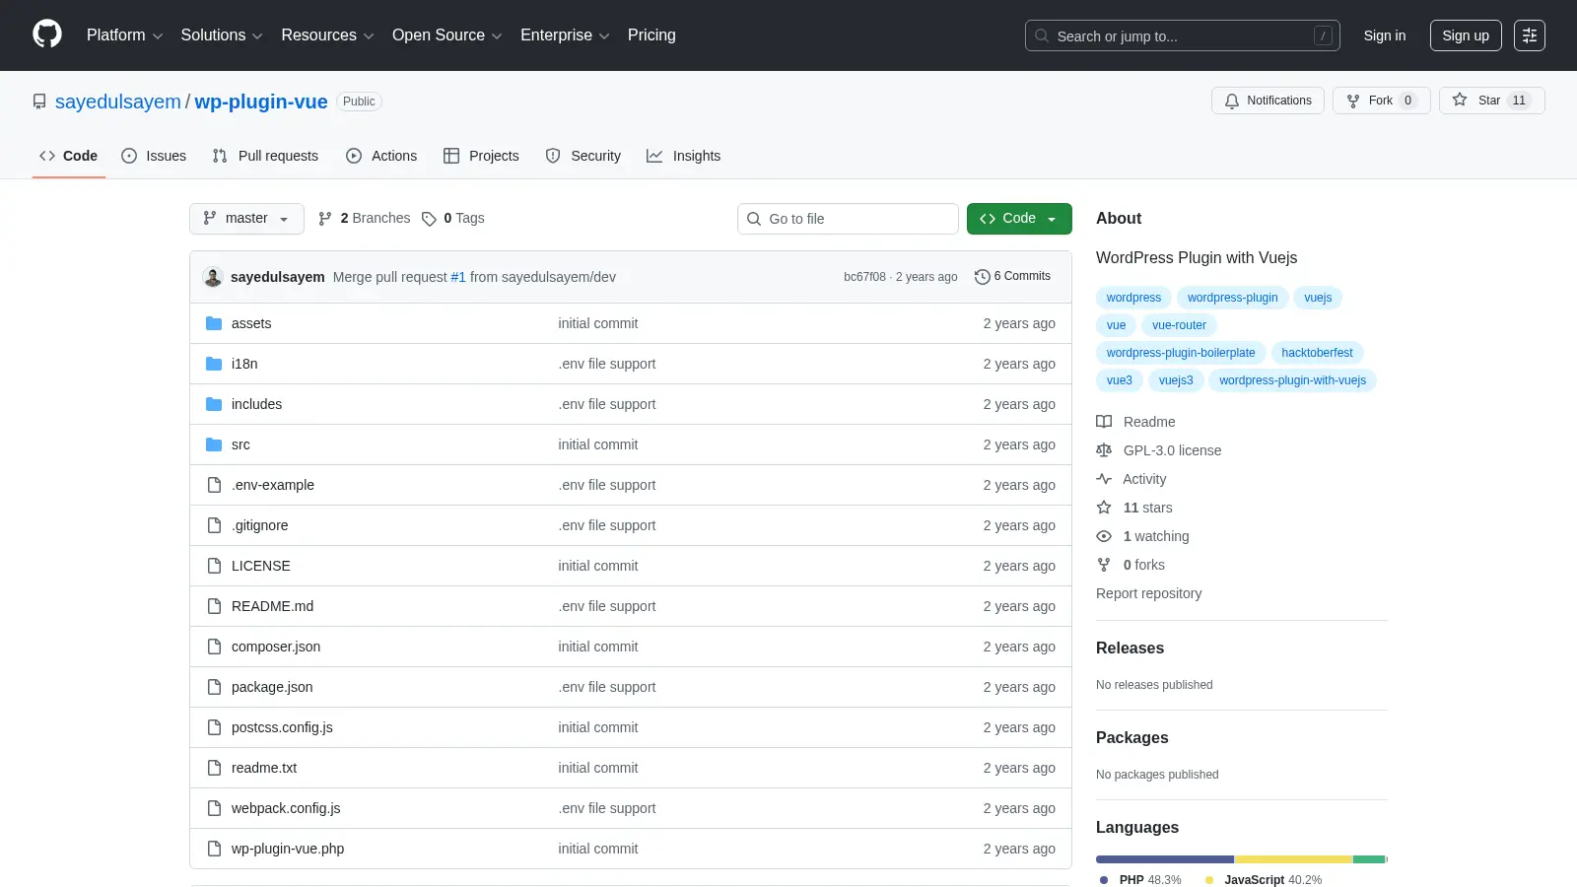Switch to the Issues tab
1577x887 pixels.
pyautogui.click(x=154, y=156)
